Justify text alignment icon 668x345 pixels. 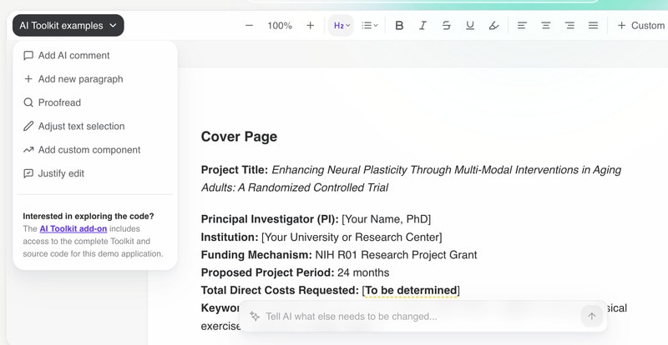[x=593, y=26]
